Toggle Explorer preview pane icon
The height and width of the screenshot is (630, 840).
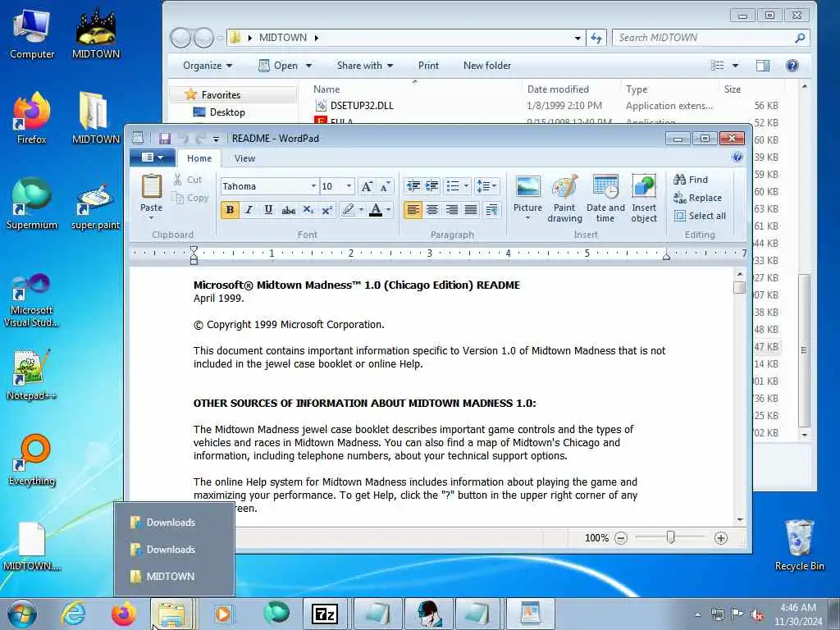click(763, 66)
